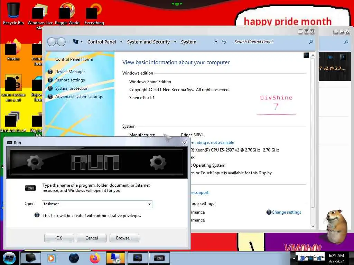
Task: Click the 'Prince NRVL' manufacturer value
Action: coord(192,135)
